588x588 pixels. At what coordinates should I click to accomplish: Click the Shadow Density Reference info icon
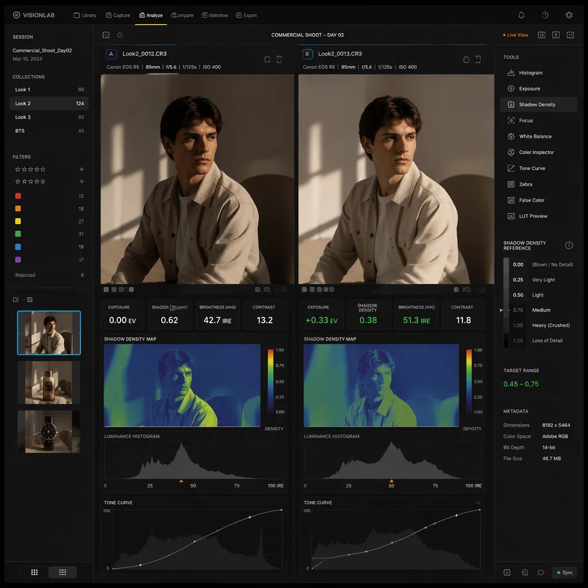point(569,245)
